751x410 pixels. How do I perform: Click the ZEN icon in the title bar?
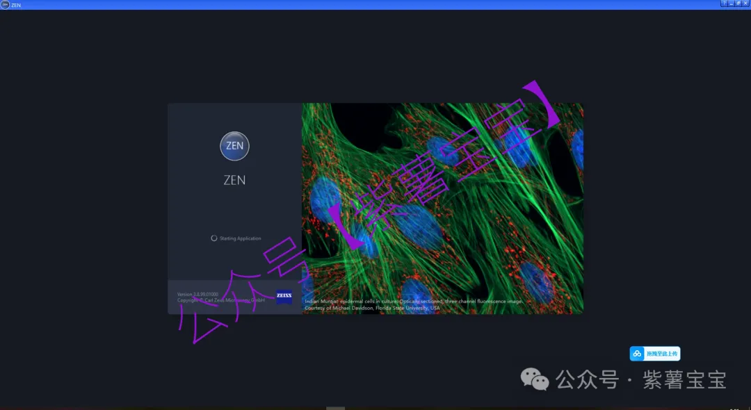coord(5,4)
